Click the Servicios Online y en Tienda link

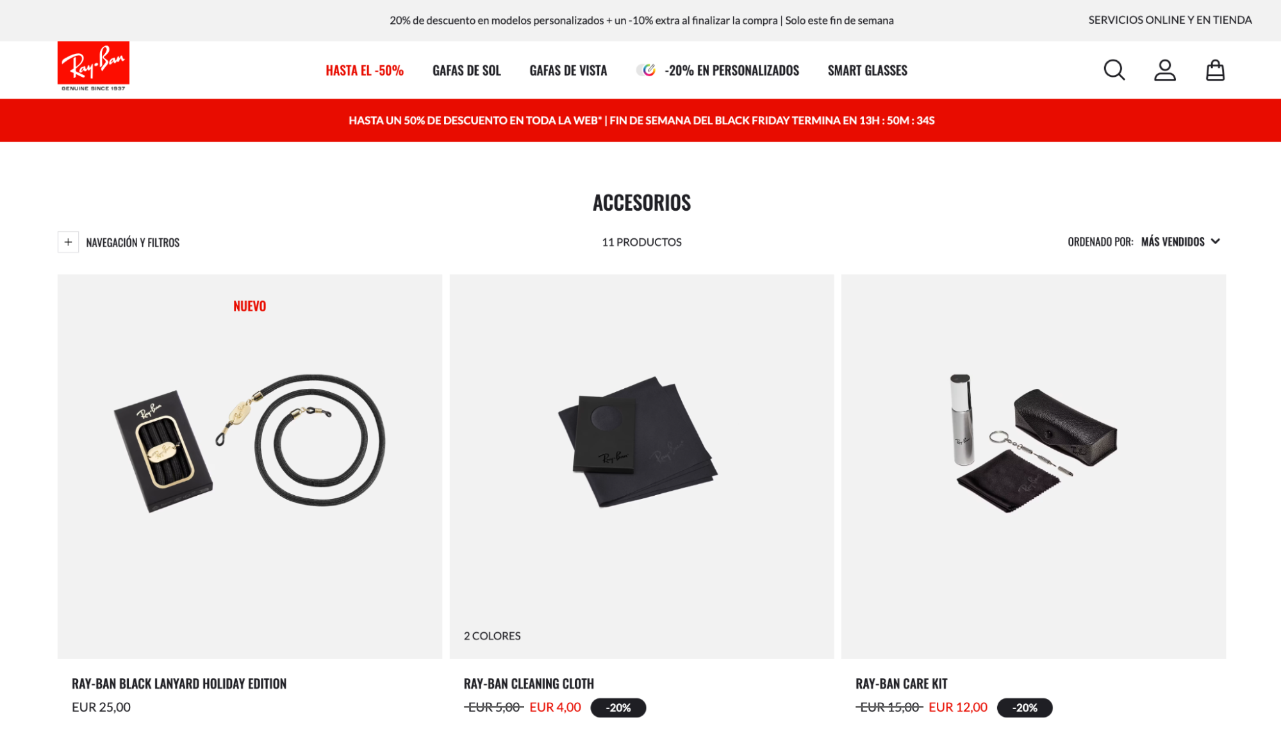(x=1170, y=20)
